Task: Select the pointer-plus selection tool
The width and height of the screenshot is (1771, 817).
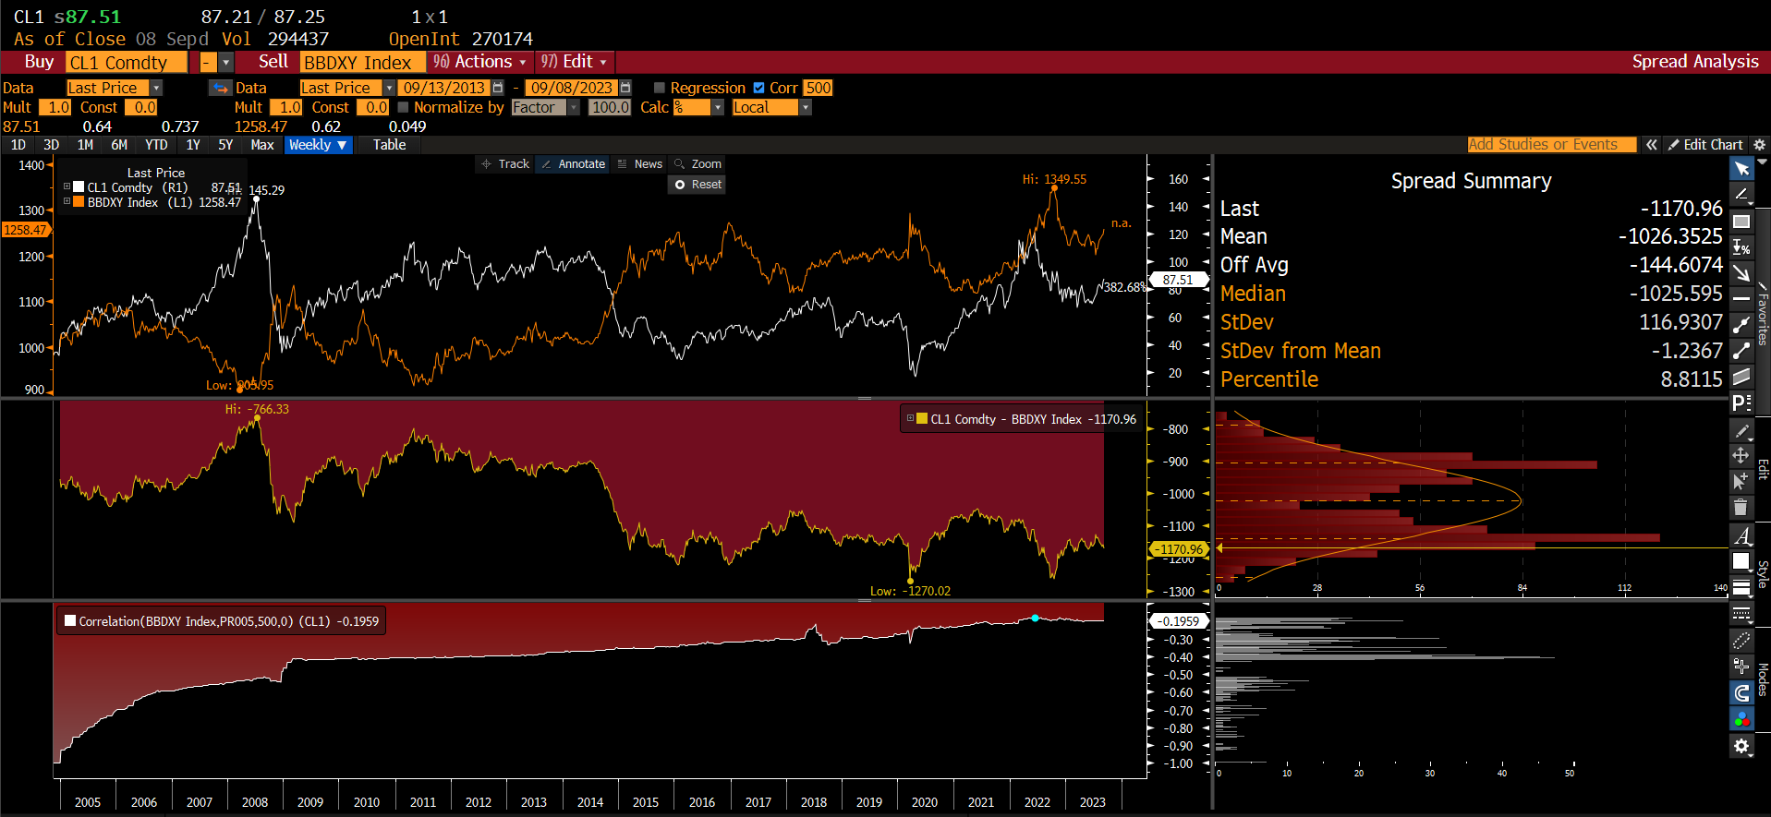Action: pyautogui.click(x=1741, y=481)
